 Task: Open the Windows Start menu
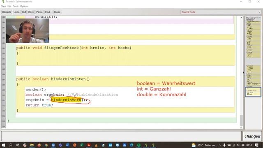3,145
